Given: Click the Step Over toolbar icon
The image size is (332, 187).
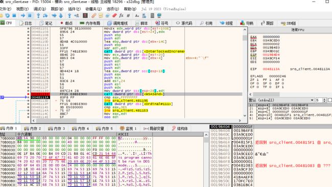Looking at the screenshot, I should 45,15.
